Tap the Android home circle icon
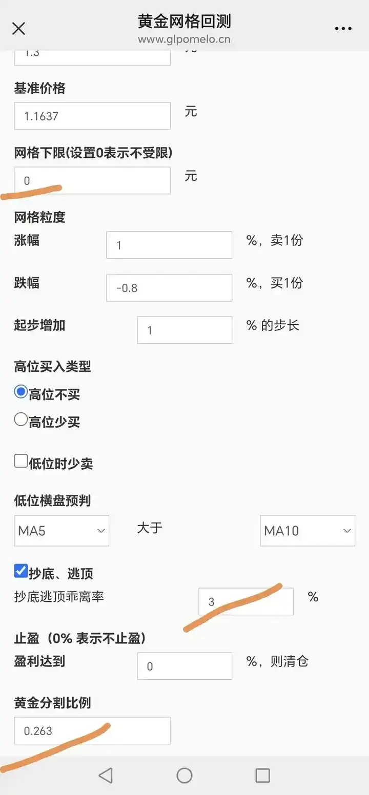Screen dimensions: 369x795 tap(184, 776)
